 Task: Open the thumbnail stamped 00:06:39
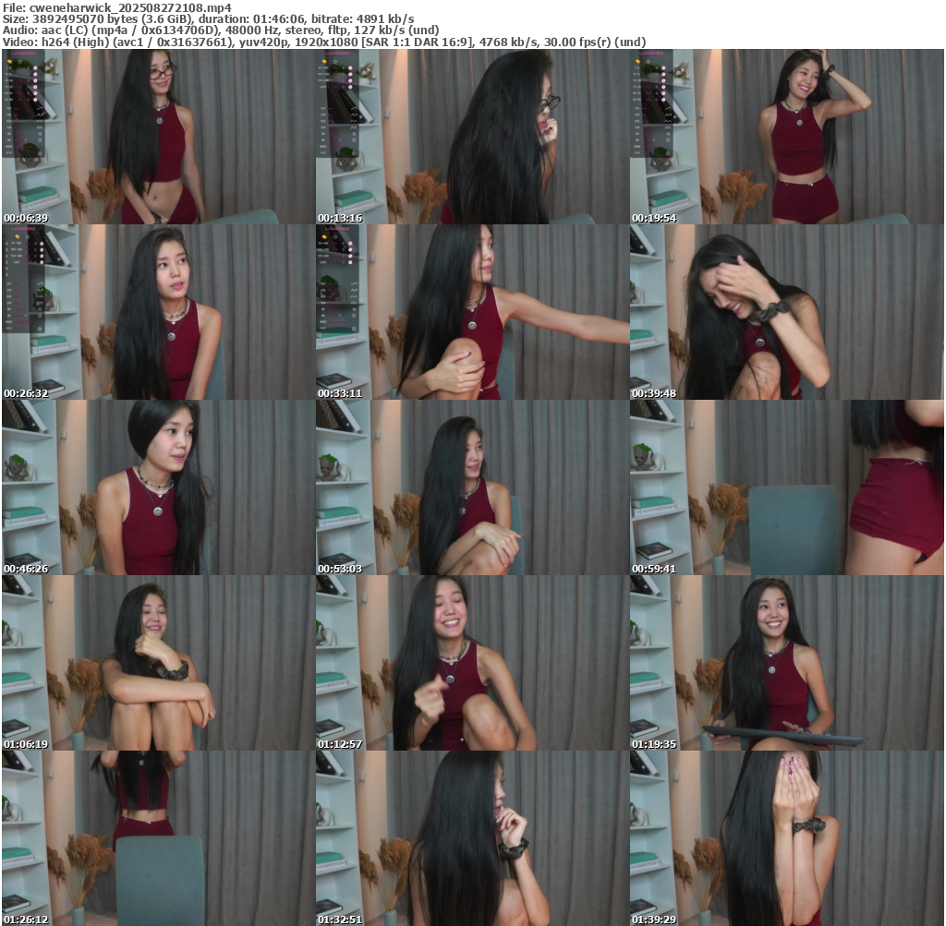(158, 137)
